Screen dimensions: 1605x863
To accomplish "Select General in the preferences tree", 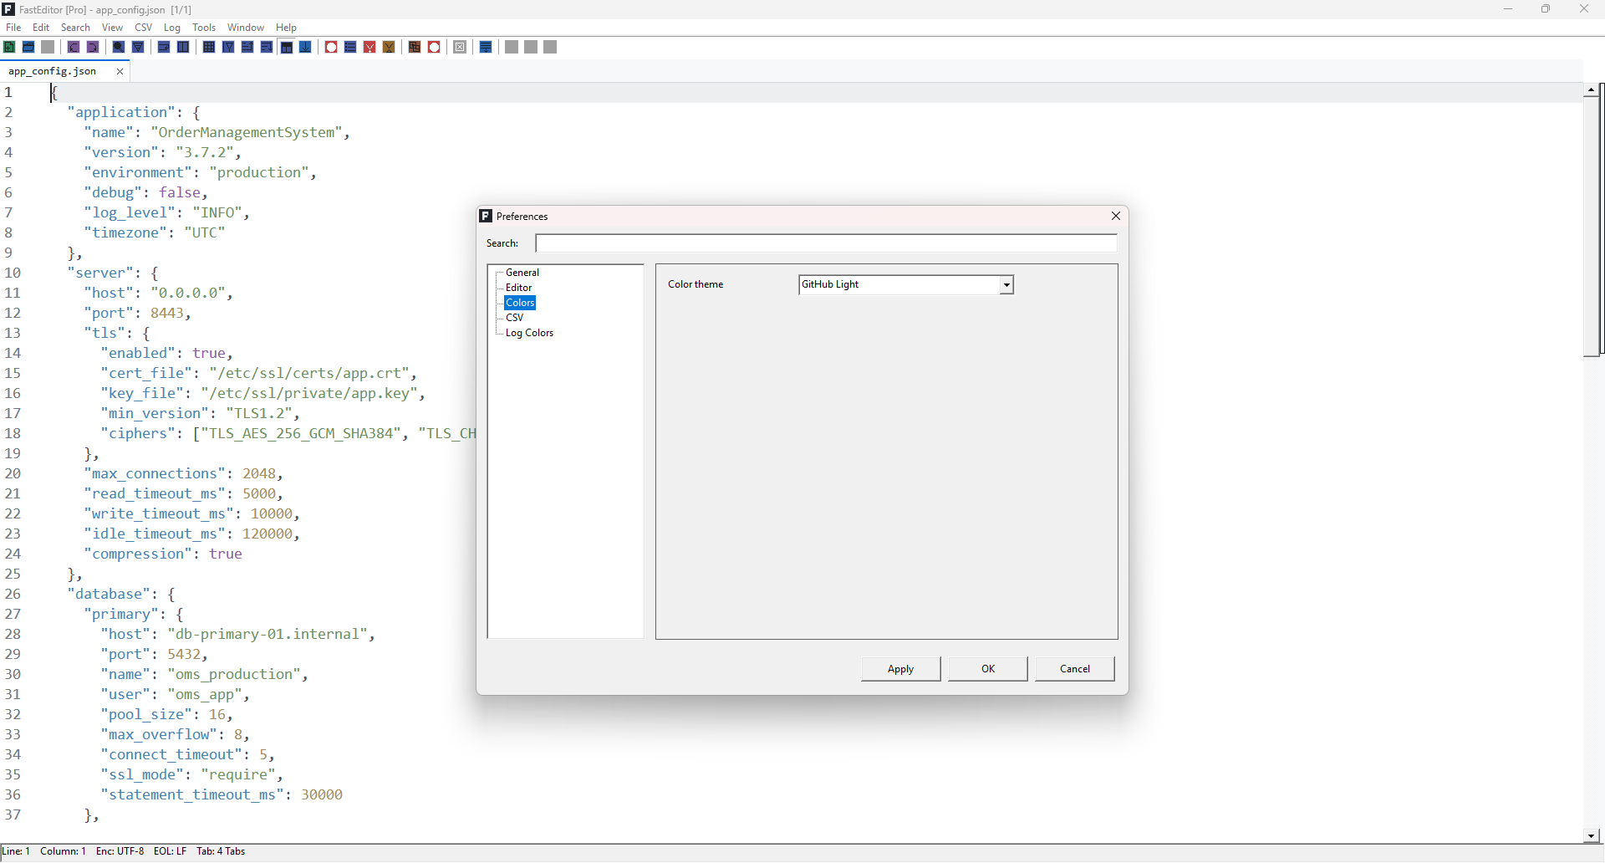I will [522, 273].
